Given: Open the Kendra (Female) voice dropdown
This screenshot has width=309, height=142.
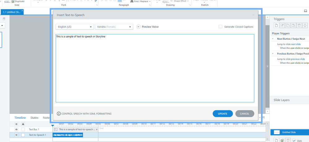Looking at the screenshot, I should point(114,27).
